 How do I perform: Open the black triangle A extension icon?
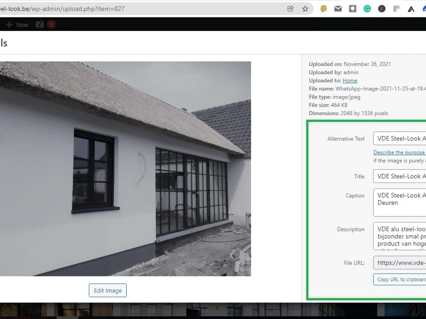click(x=411, y=9)
